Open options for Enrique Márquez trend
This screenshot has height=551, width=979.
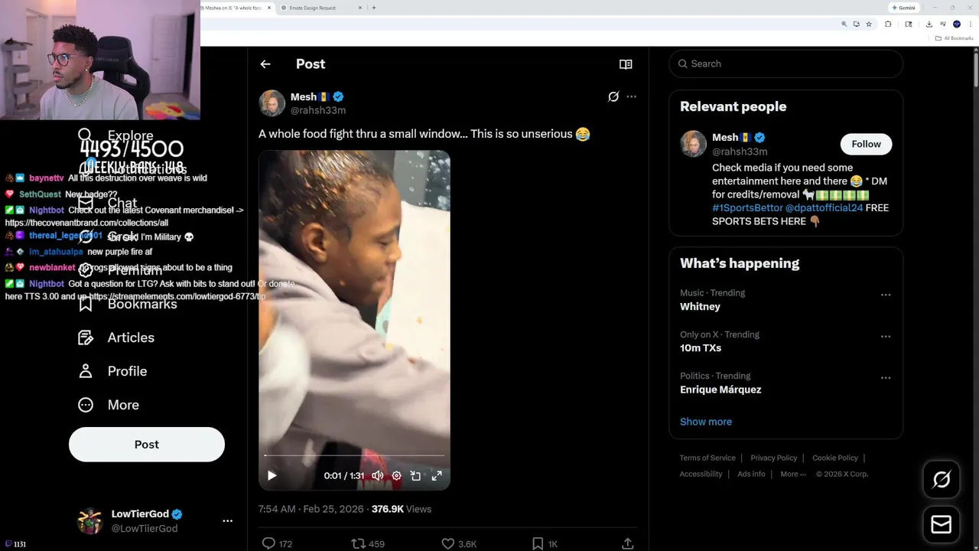pyautogui.click(x=885, y=378)
